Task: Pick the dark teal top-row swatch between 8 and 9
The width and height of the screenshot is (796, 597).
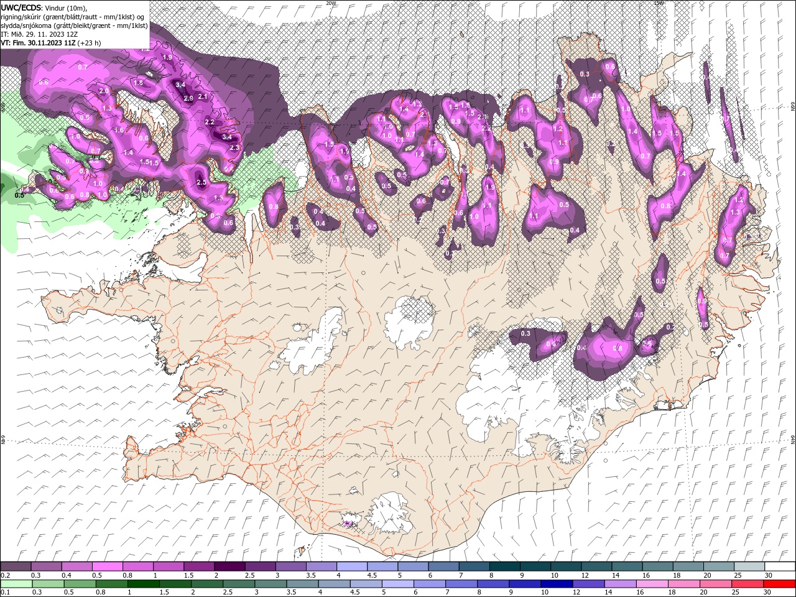Action: [x=505, y=567]
